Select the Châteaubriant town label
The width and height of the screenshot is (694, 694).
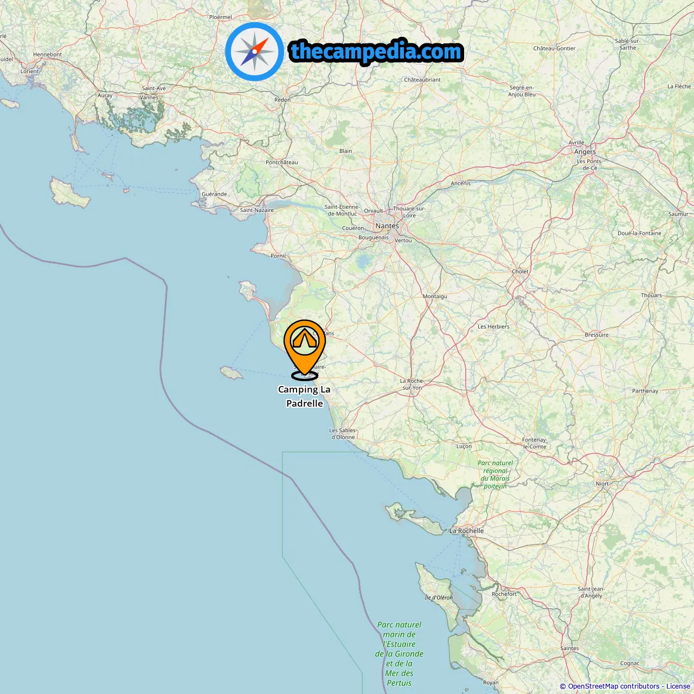click(x=422, y=80)
